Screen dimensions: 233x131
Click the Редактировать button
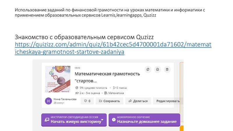point(168,101)
